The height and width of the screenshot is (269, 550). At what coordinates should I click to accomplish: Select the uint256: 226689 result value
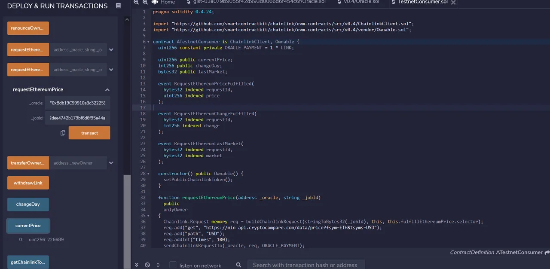click(x=46, y=239)
